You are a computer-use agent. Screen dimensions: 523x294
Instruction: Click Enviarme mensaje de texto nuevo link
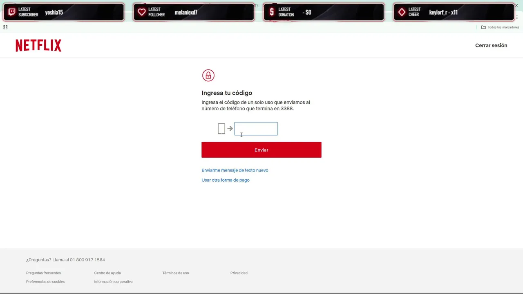point(235,170)
